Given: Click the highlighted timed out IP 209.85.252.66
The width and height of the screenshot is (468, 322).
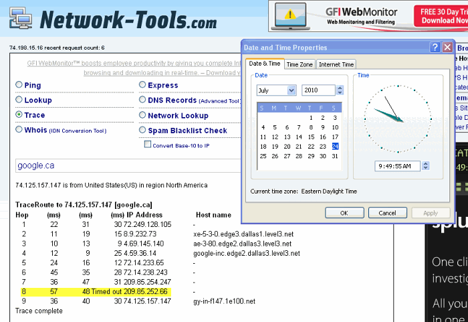Looking at the screenshot, I should (145, 291).
